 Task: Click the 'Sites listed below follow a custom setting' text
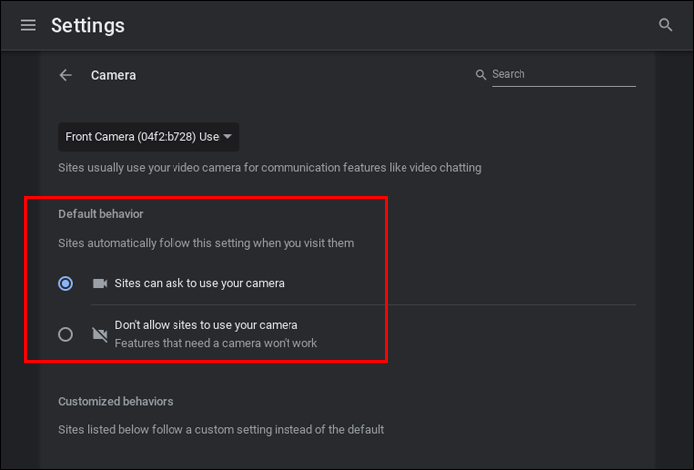tap(221, 429)
